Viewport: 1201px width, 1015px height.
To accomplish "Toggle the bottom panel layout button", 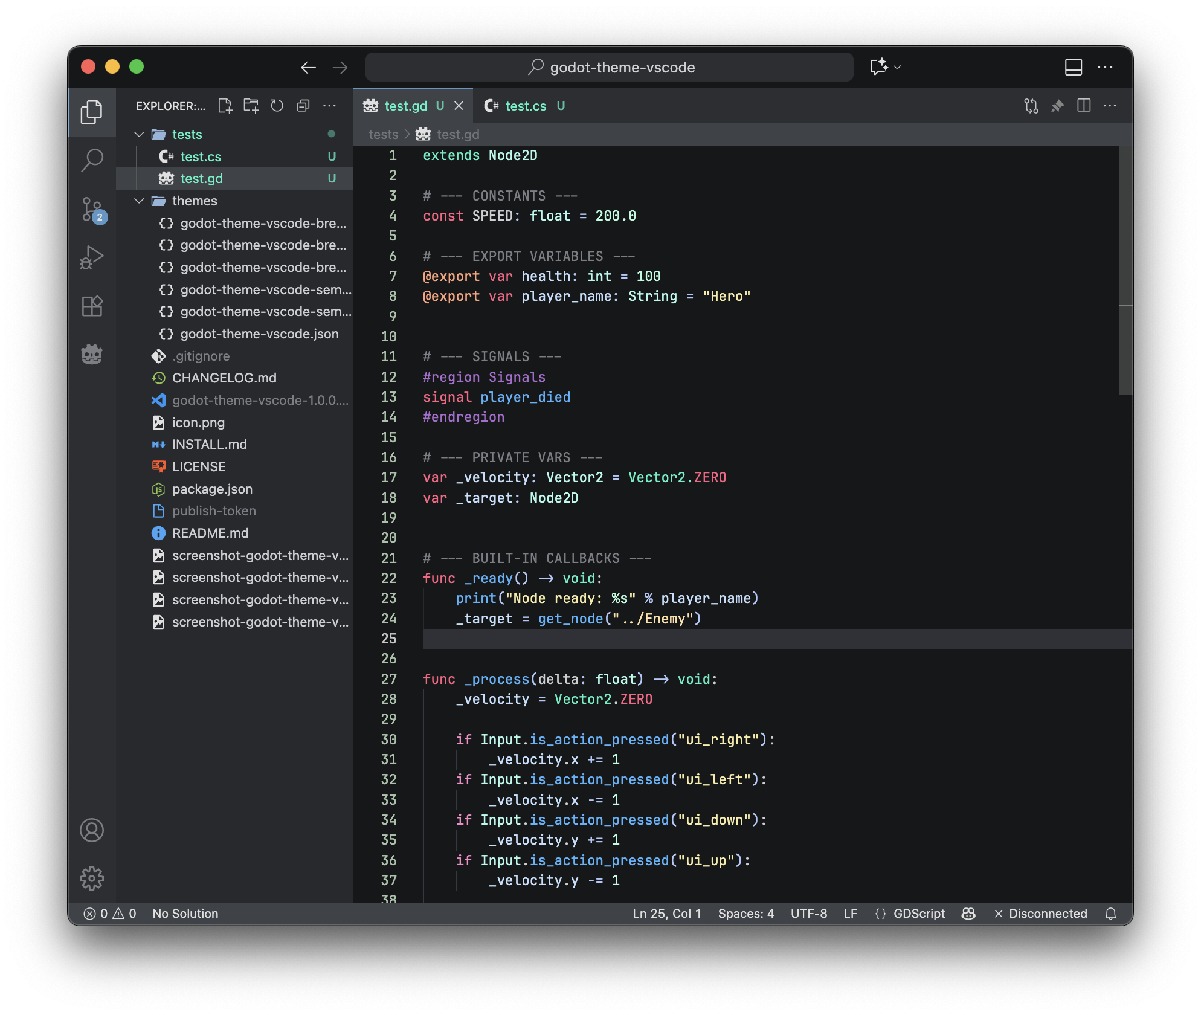I will (x=1073, y=67).
